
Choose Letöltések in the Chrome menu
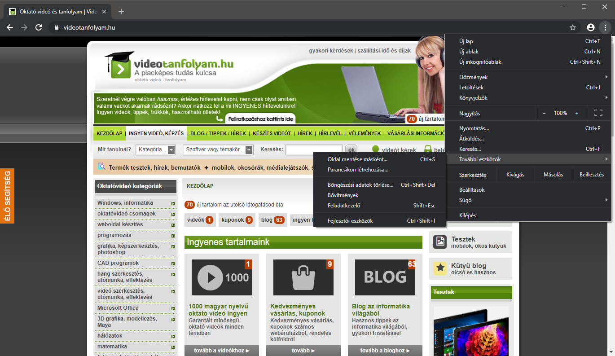(x=528, y=88)
